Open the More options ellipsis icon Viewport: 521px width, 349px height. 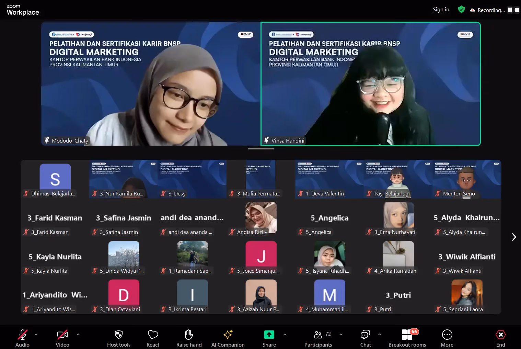447,335
